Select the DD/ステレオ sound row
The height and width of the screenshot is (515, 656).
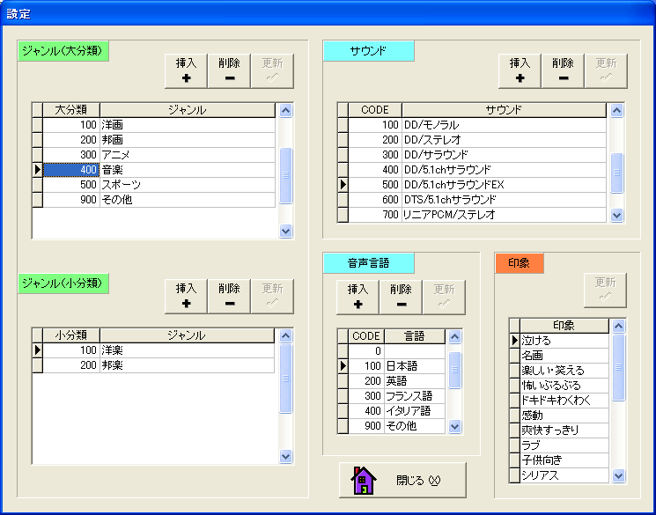point(477,140)
